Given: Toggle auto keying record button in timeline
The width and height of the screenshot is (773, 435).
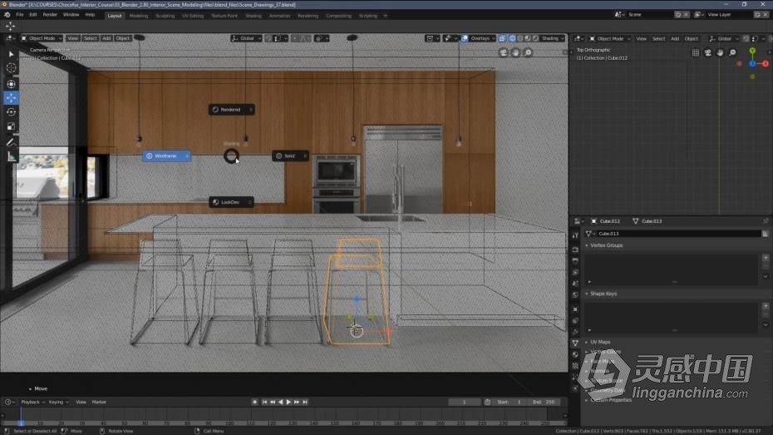Looking at the screenshot, I should tap(255, 403).
